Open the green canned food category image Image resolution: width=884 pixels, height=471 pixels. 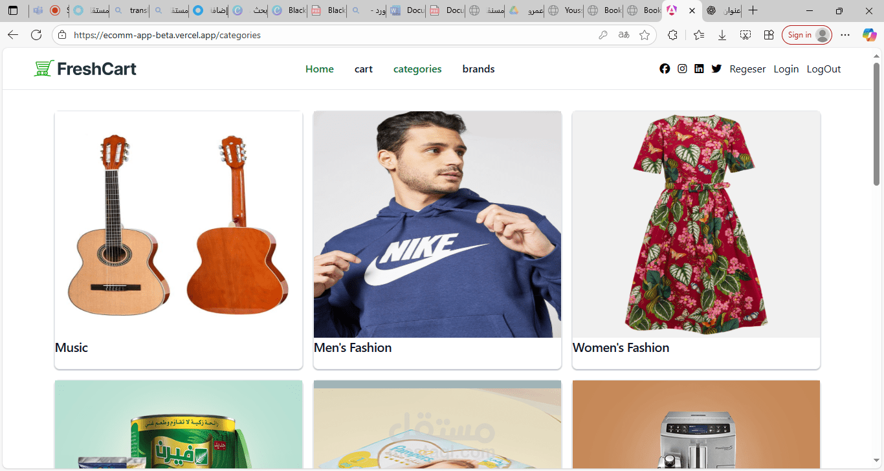coord(179,424)
